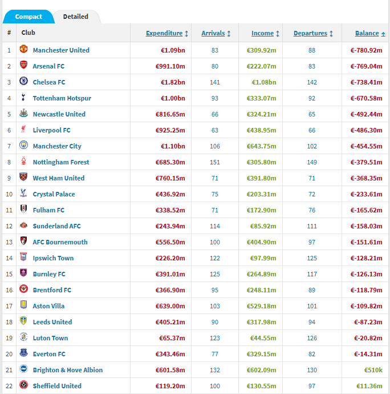Screen dimensions: 390x394
Task: Click the Sunderland AFC crest icon
Action: point(23,225)
